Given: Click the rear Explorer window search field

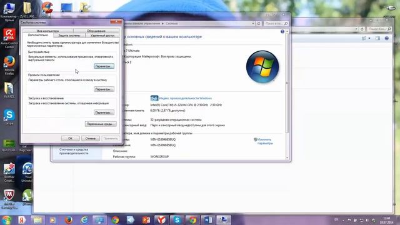Looking at the screenshot, I should point(379,29).
